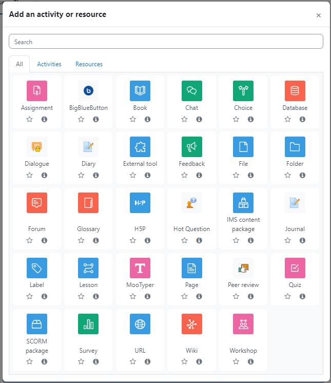Choose the Dialogue activity icon
The height and width of the screenshot is (383, 331).
click(x=37, y=146)
